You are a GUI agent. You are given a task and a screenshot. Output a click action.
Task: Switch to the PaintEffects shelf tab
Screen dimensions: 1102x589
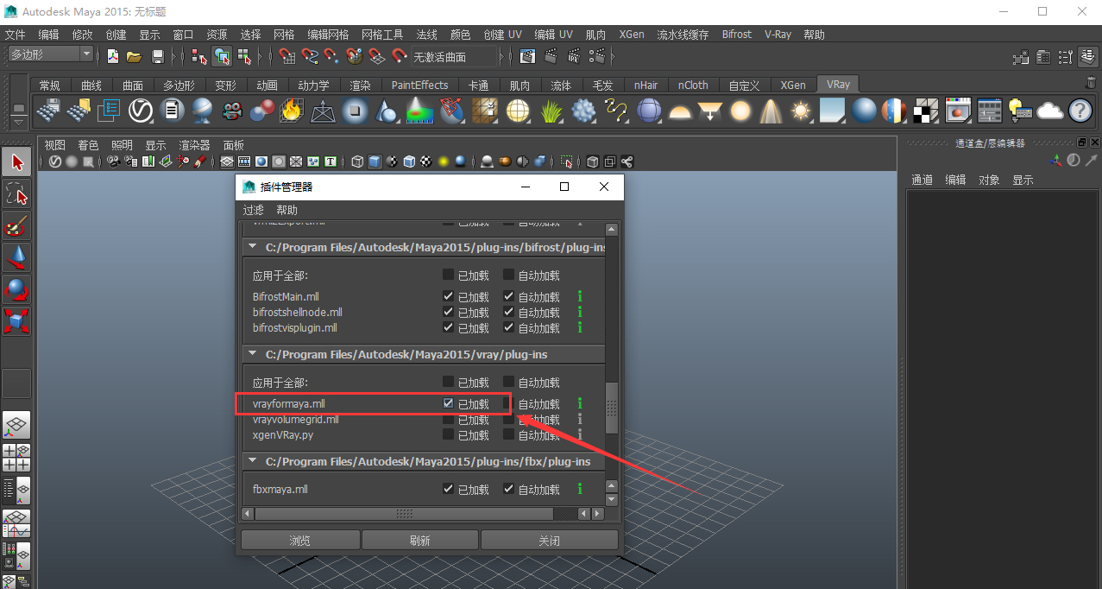[x=419, y=85]
